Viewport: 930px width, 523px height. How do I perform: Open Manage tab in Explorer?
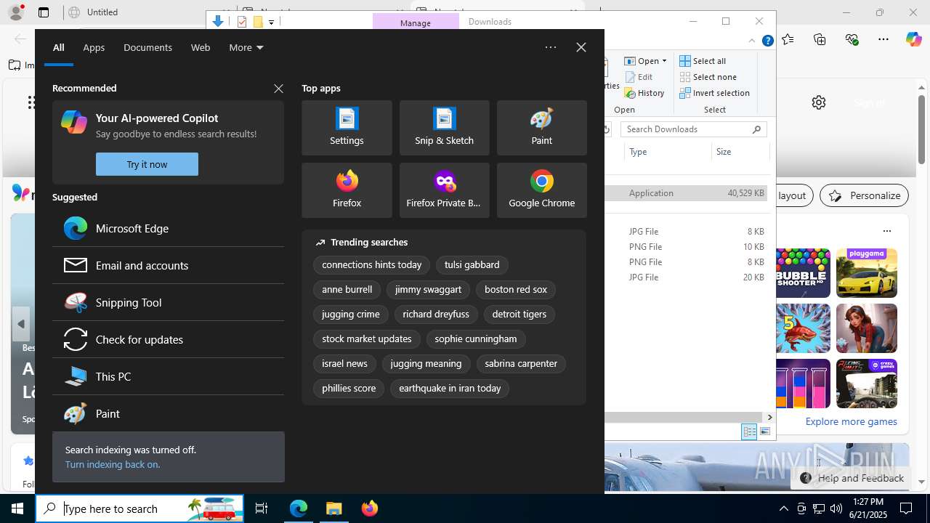click(x=416, y=23)
